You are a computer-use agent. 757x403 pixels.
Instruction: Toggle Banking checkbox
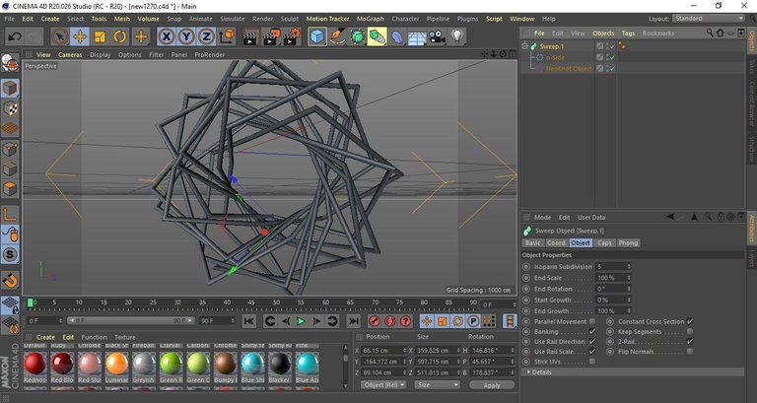pyautogui.click(x=592, y=332)
